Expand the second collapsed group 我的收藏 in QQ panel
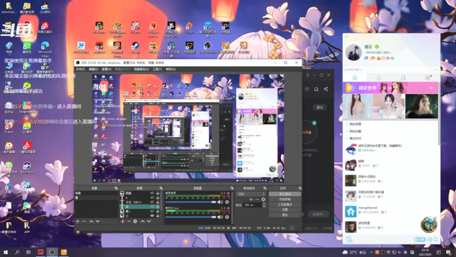This screenshot has width=456, height=257. point(347,131)
